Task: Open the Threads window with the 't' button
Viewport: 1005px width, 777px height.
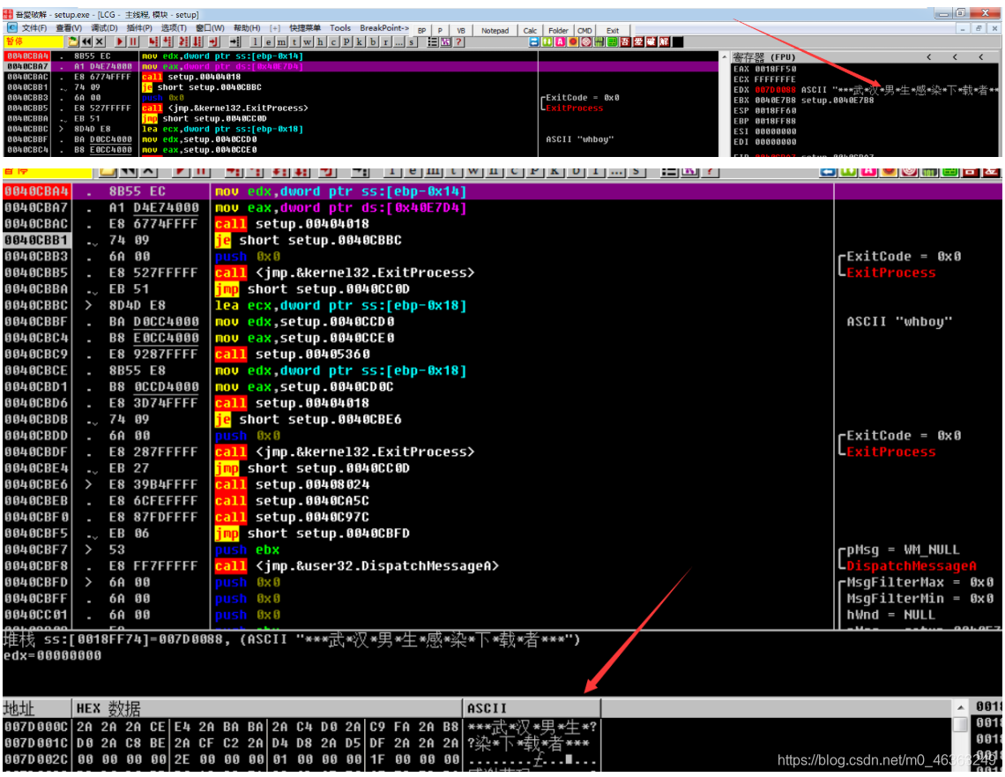Action: coord(294,41)
